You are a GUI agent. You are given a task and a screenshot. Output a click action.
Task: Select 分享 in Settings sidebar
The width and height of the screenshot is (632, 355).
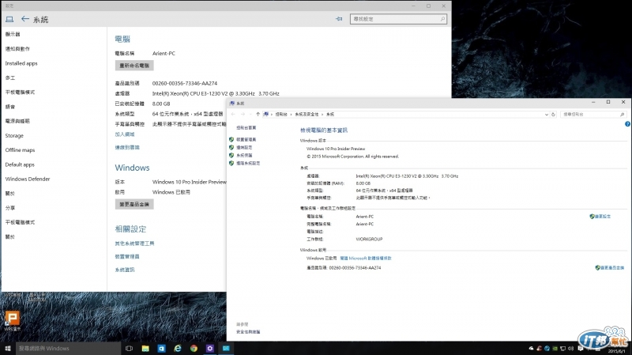click(x=10, y=208)
